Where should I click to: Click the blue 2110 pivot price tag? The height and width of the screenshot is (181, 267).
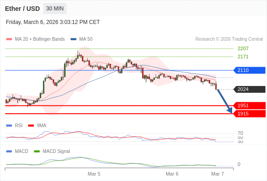(249, 70)
